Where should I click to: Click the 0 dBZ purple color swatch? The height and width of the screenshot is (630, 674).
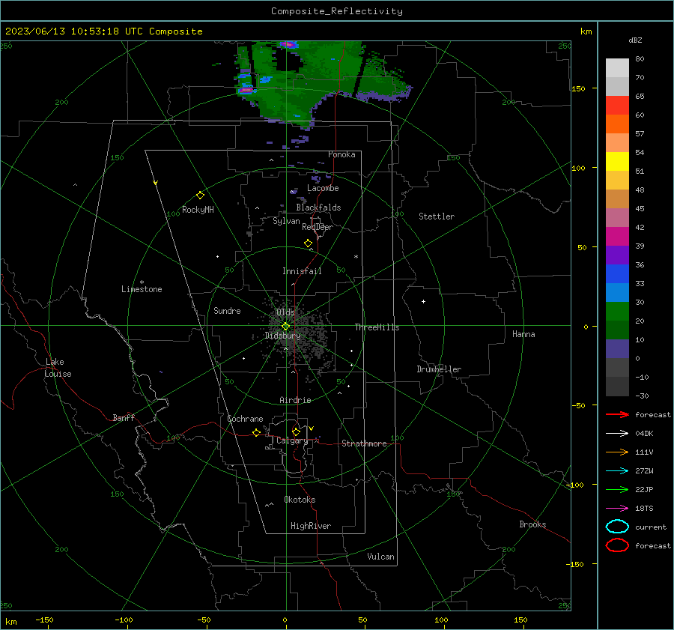click(617, 349)
